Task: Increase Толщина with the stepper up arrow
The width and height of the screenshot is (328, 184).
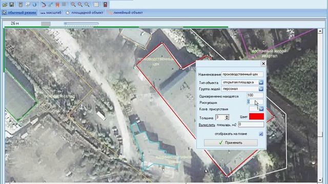Action: (x=227, y=116)
